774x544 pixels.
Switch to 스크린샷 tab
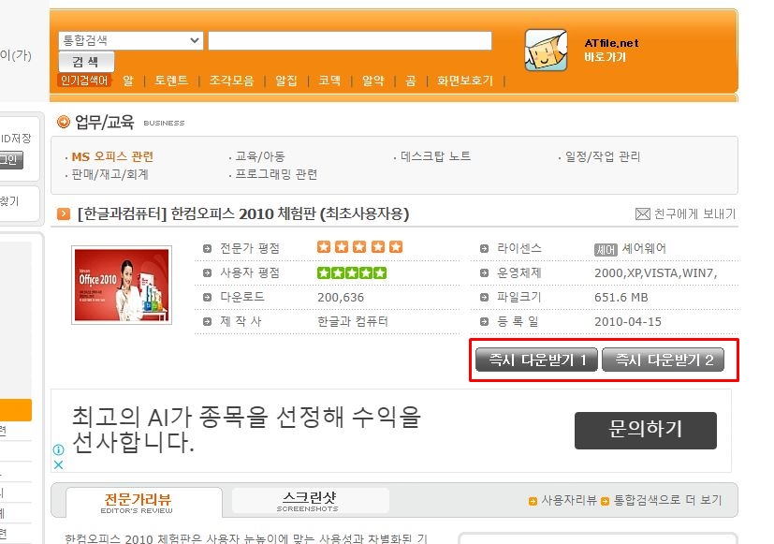[x=309, y=501]
